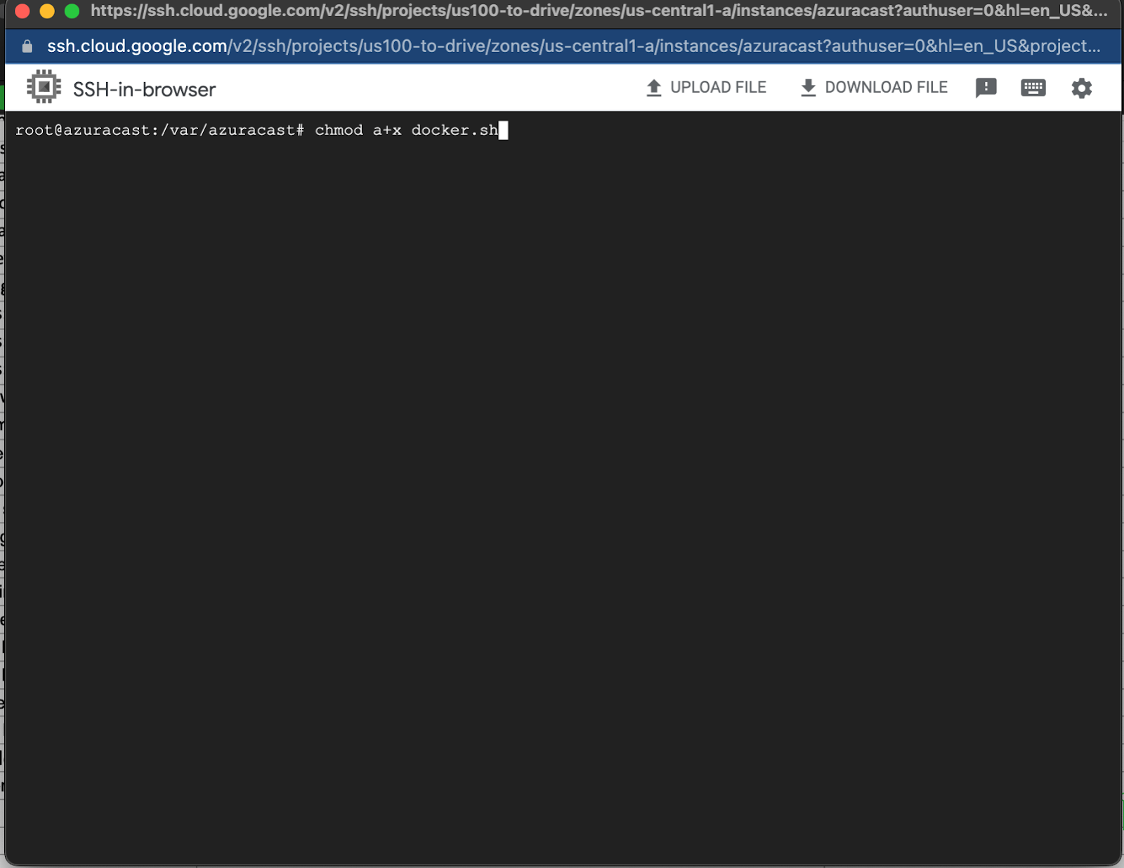Open the UPLOAD FILE button

706,88
